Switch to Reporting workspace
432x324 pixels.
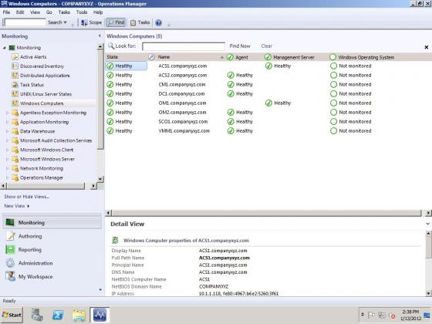click(30, 250)
